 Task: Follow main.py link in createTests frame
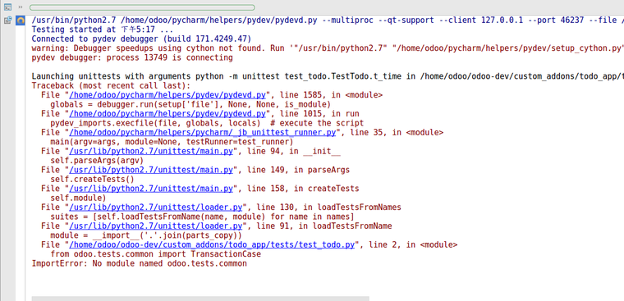click(x=151, y=189)
